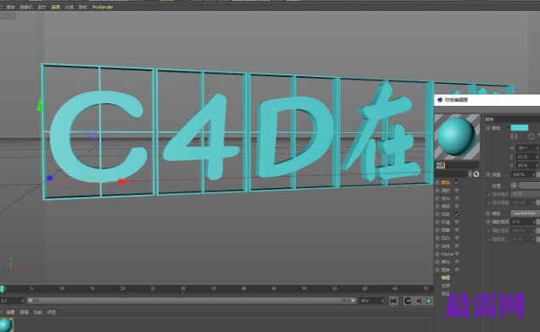Click the green play forward button
Viewport: 540px width, 332px height.
429,301
